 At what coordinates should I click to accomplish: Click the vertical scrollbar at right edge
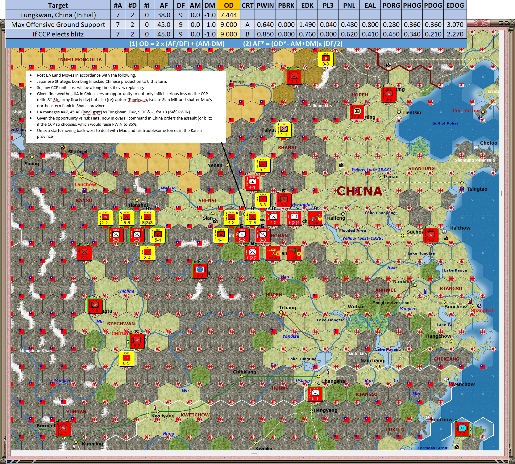point(502,193)
